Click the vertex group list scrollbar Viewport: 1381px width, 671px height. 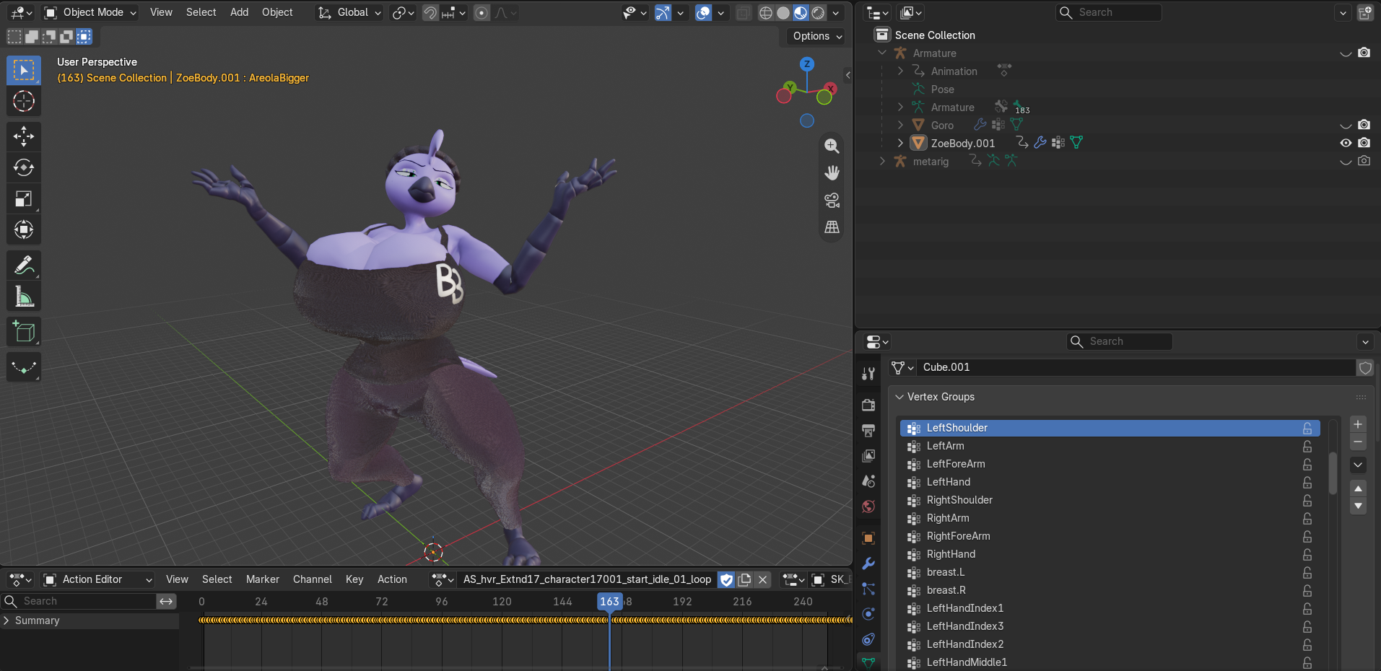1333,474
